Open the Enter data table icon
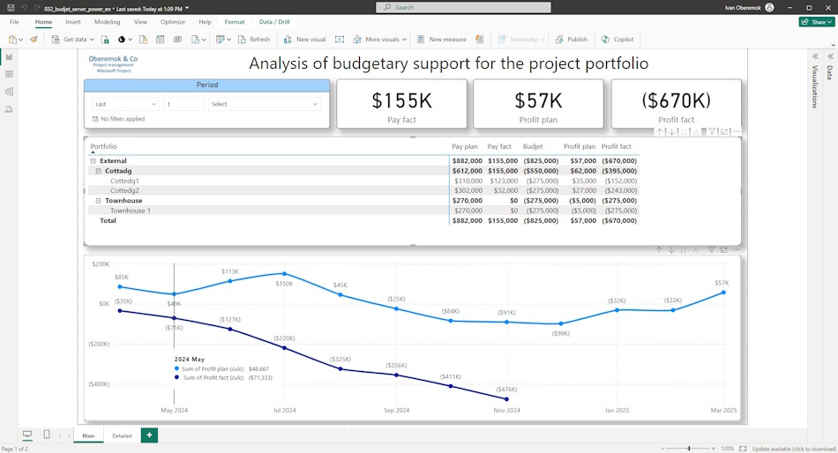 tap(160, 39)
